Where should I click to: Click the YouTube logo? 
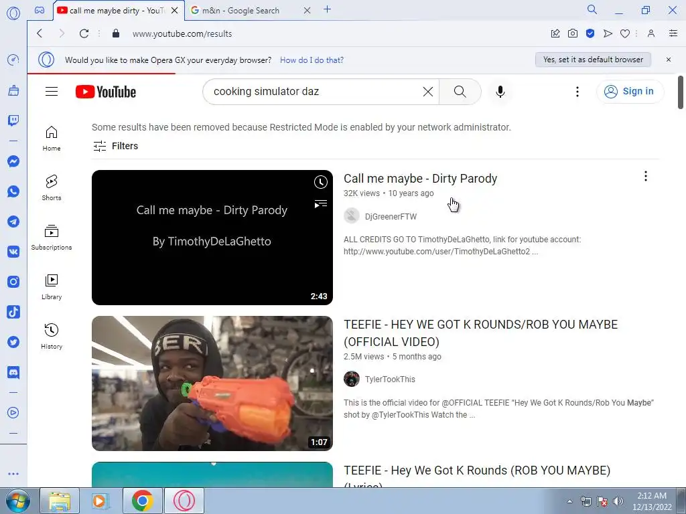tap(106, 92)
